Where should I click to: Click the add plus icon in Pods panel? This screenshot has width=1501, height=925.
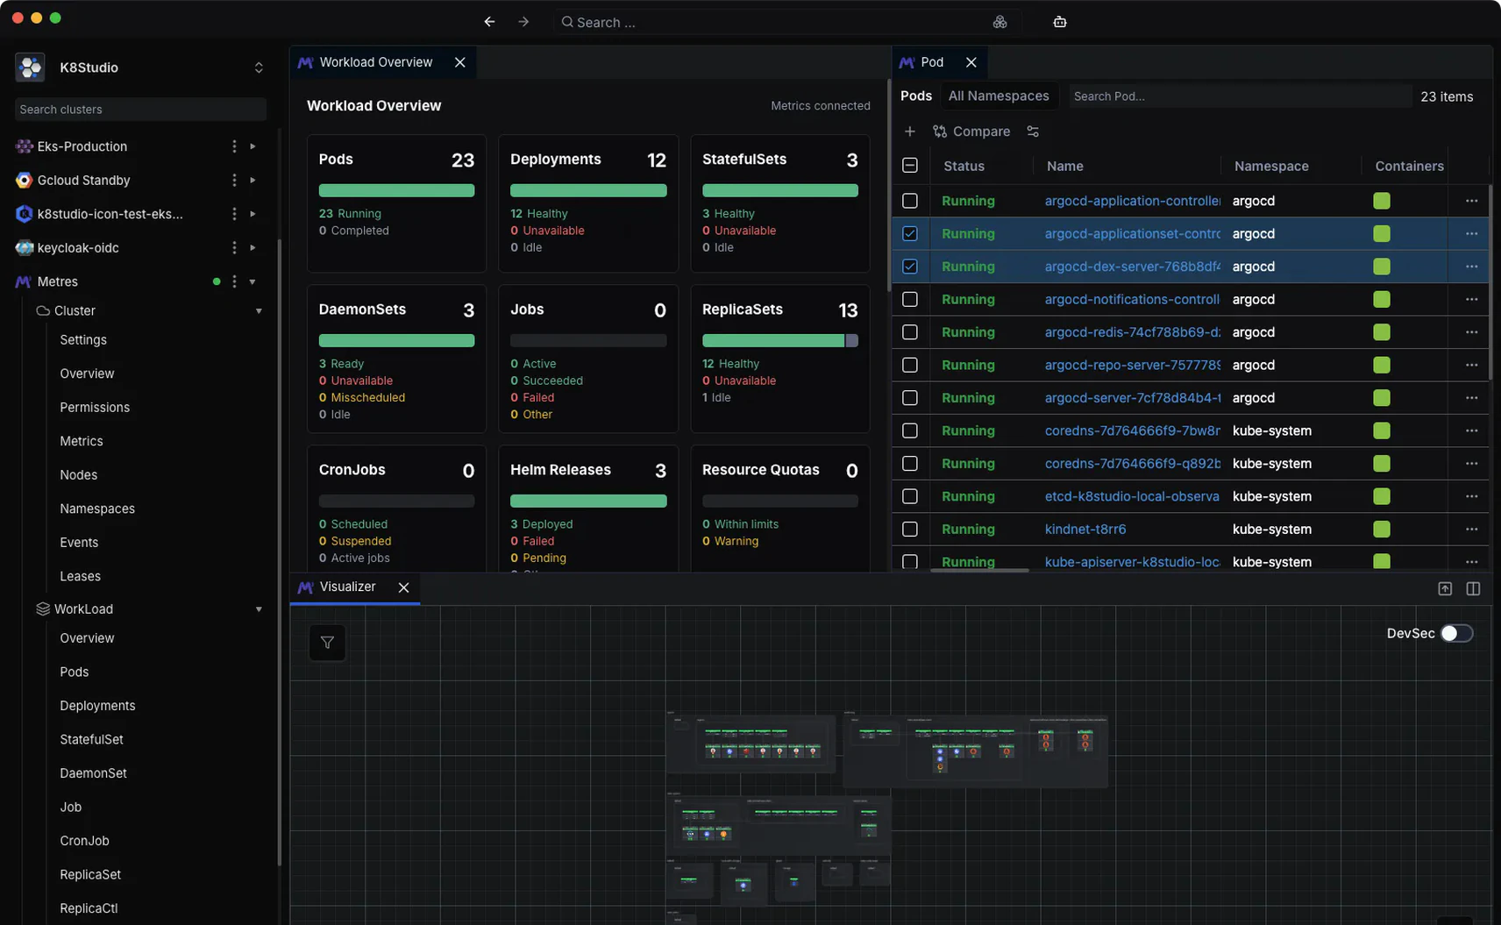pos(910,132)
